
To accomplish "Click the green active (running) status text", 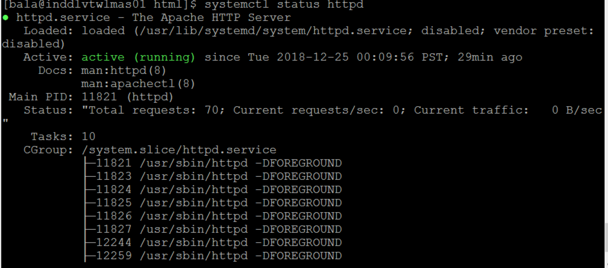I will (138, 57).
